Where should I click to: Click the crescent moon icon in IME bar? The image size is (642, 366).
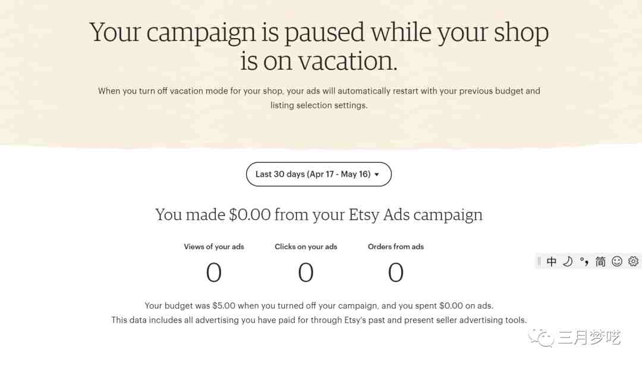568,261
